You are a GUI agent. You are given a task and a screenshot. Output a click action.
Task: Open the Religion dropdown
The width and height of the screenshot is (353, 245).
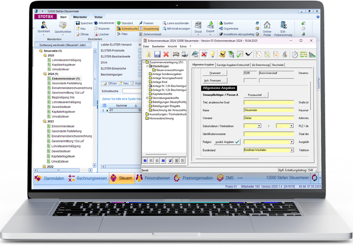pyautogui.click(x=292, y=142)
